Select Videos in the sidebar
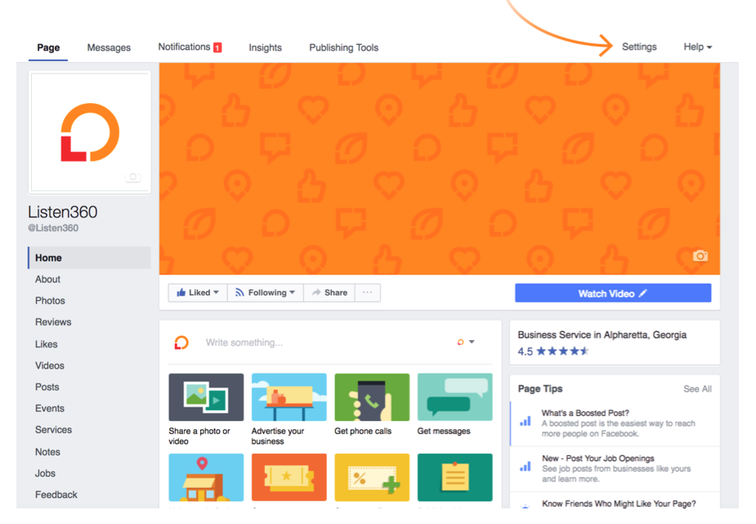This screenshot has width=756, height=524. click(x=49, y=365)
